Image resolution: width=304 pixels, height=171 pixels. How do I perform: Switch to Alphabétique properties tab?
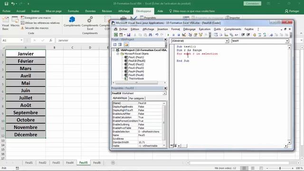120,98
